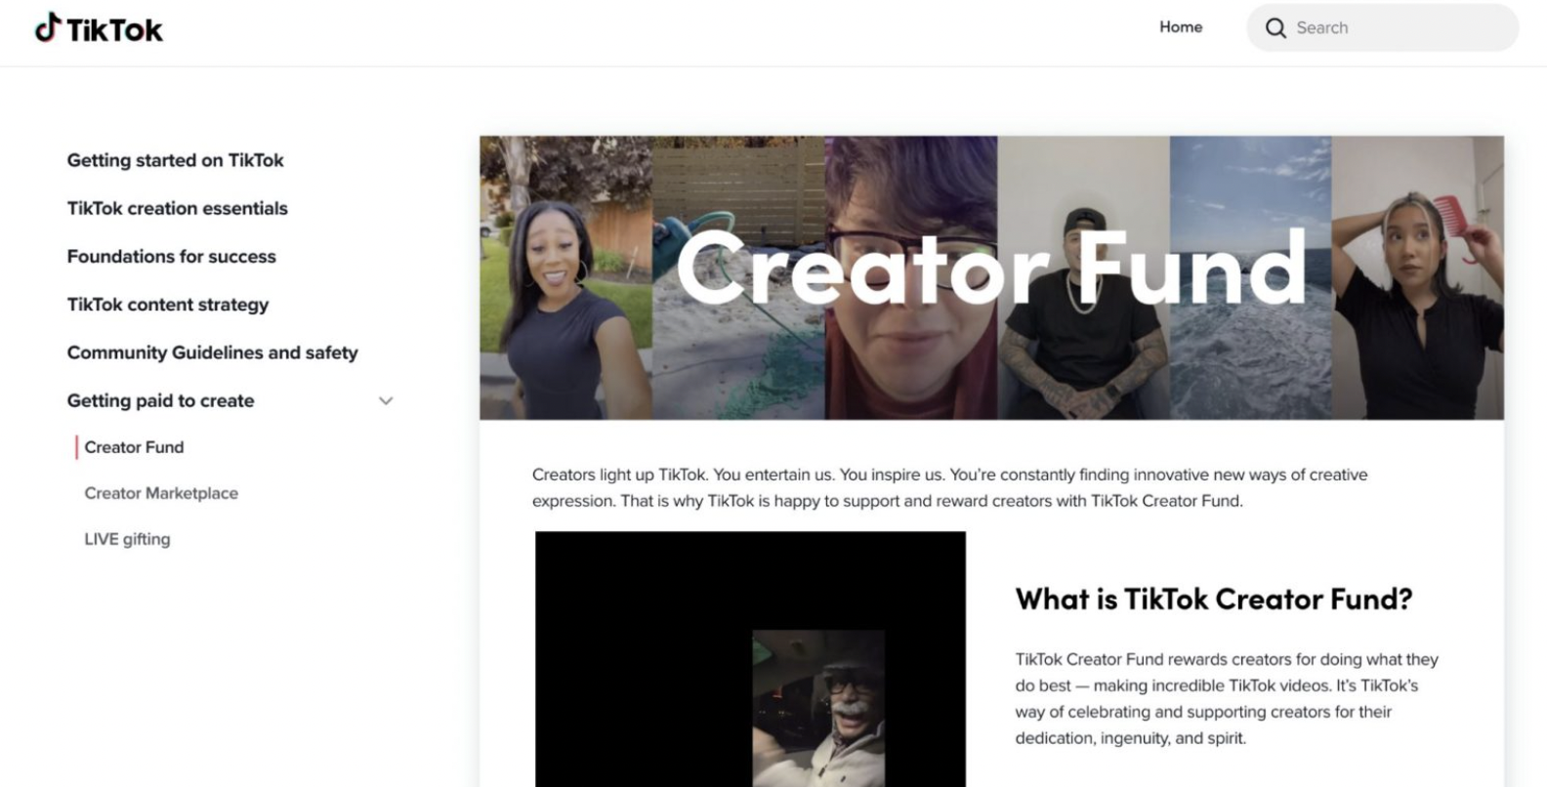The image size is (1547, 787).
Task: Open the Creator Marketplace link
Action: click(161, 493)
